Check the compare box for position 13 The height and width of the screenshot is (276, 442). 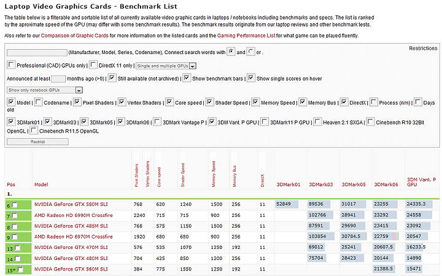(x=17, y=248)
